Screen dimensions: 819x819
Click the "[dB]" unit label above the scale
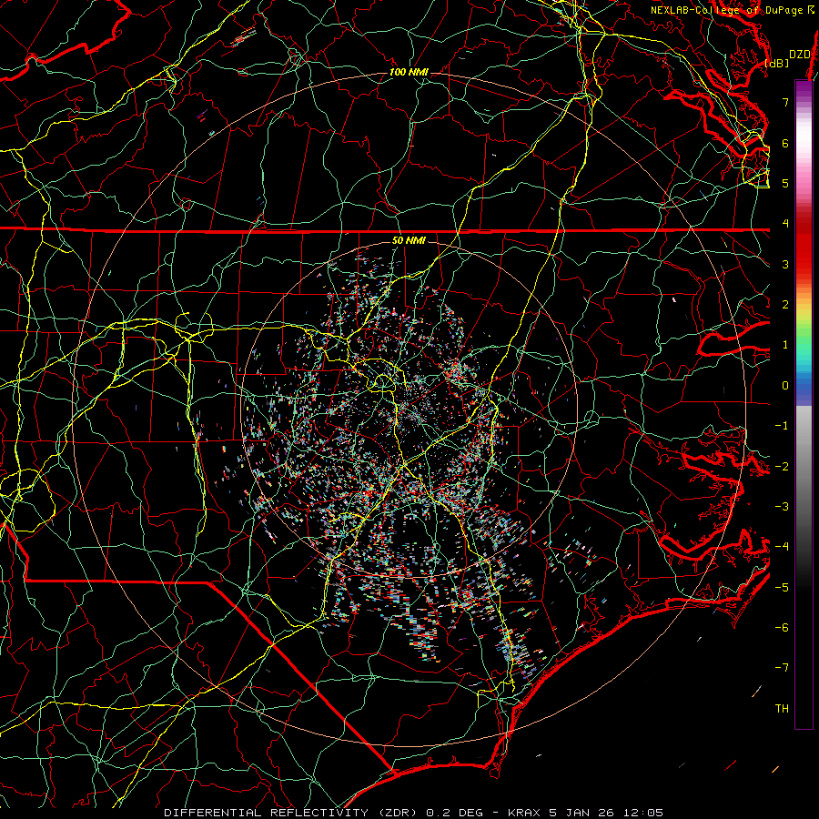[777, 63]
